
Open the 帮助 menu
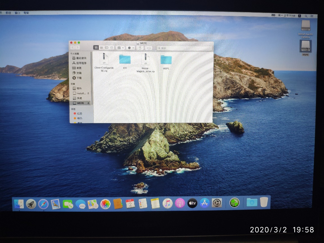(26, 13)
